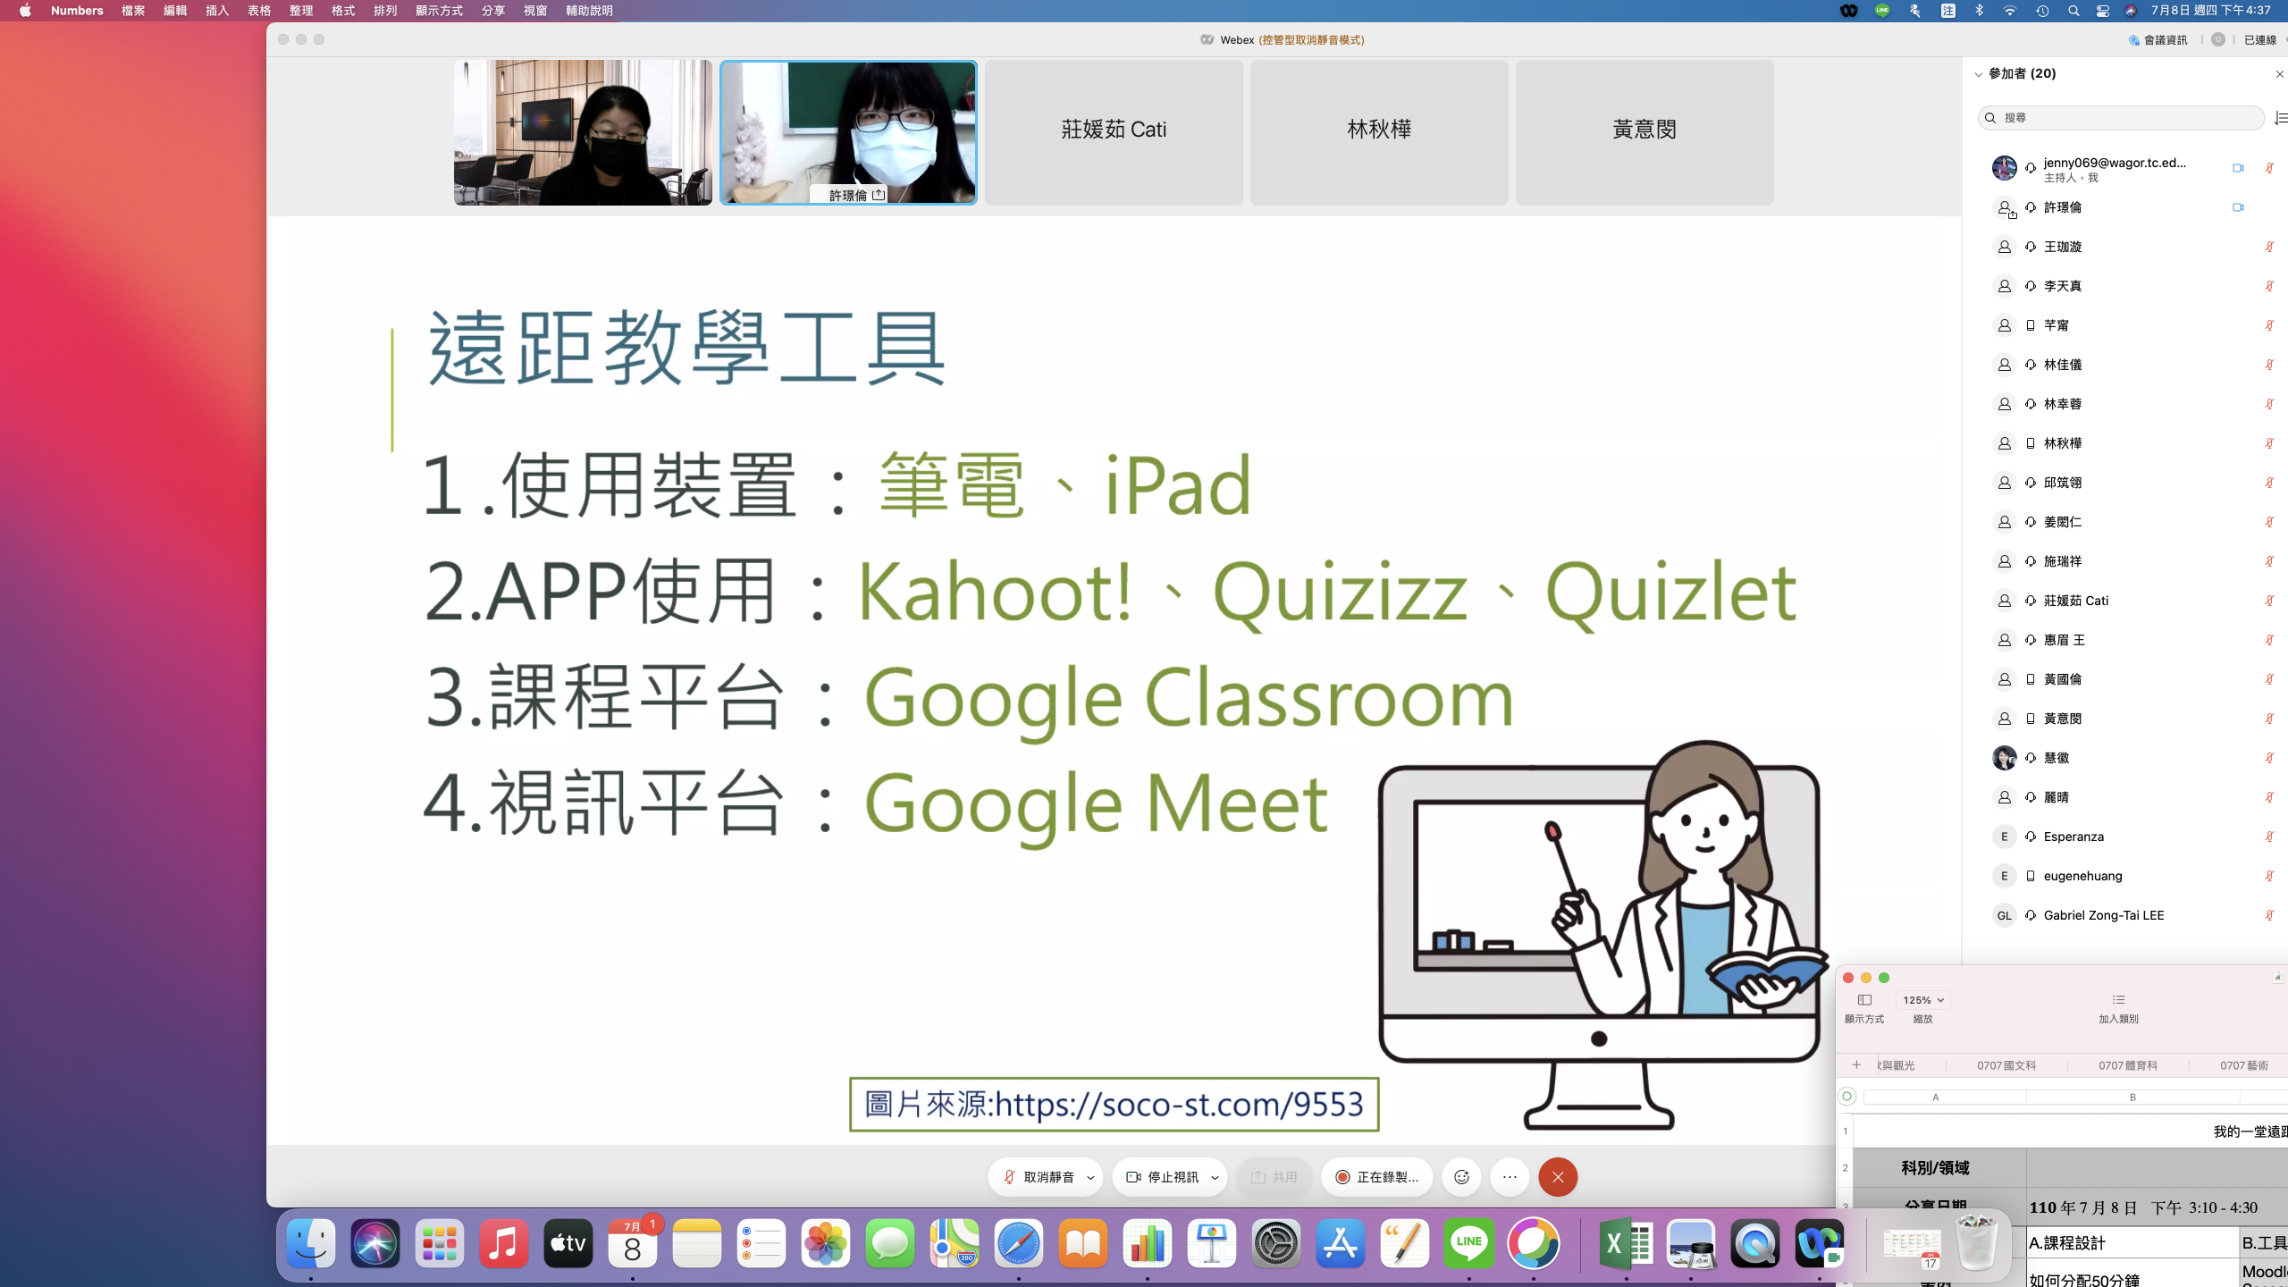2288x1287 pixels.
Task: Collapse the 參加者 (20) section chevron
Action: click(x=1978, y=74)
